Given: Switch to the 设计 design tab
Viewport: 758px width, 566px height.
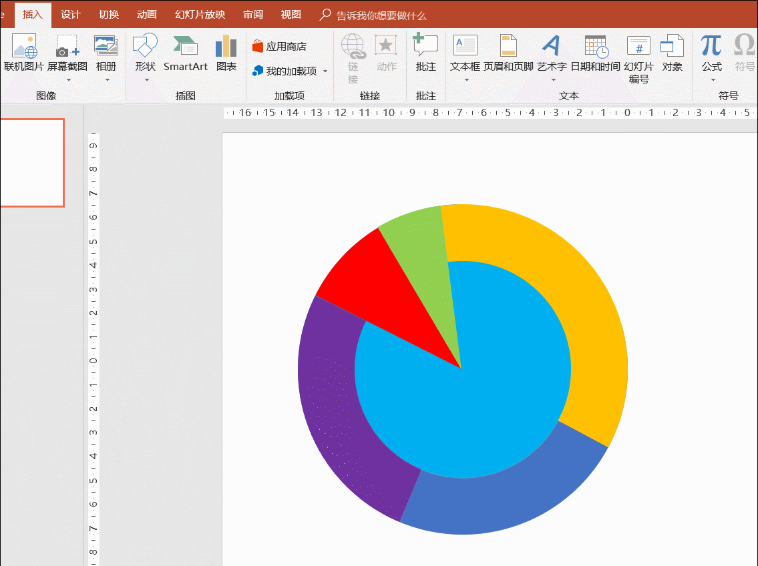Looking at the screenshot, I should click(x=71, y=15).
